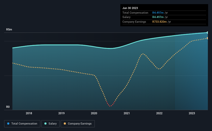Click the 2022 x-axis label
The image size is (212, 131).
(x=159, y=113)
